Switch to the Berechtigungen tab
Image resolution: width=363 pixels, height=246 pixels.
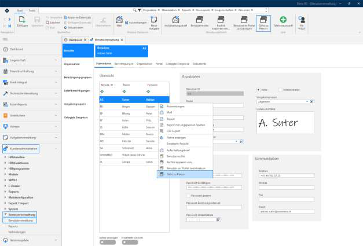124,64
